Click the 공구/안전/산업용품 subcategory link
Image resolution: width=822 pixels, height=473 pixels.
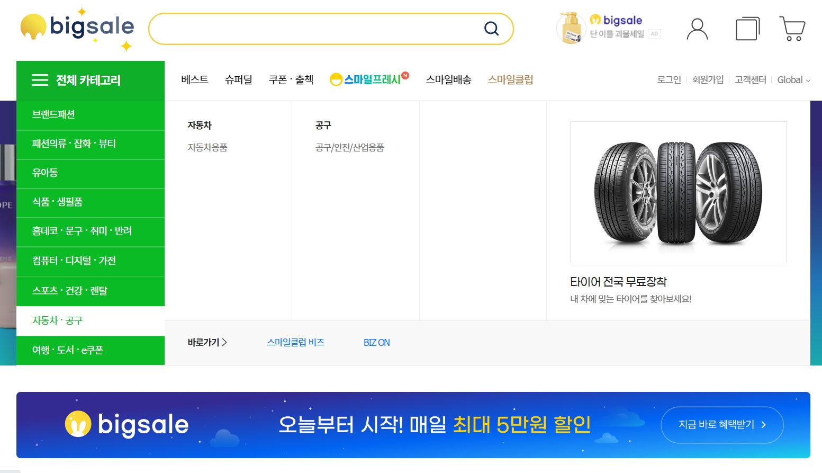click(350, 148)
